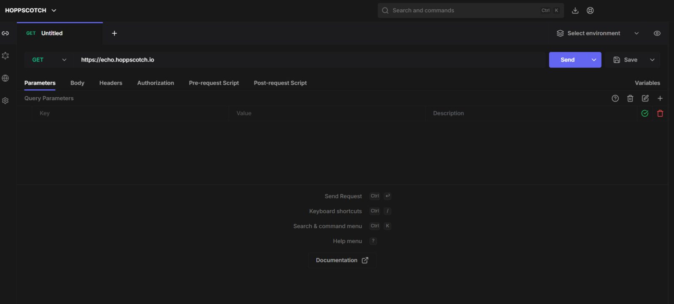674x304 pixels.
Task: Click the parameter Value field
Action: [x=327, y=113]
